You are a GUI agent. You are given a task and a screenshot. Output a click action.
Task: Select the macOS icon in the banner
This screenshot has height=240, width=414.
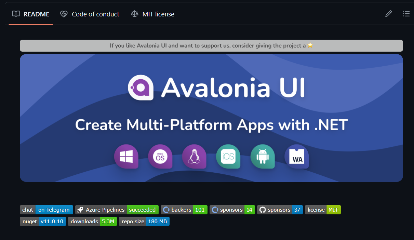coord(160,156)
